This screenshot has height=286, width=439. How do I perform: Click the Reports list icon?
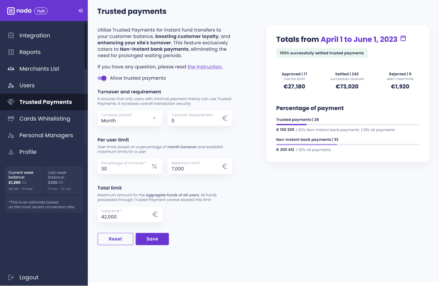tap(11, 52)
